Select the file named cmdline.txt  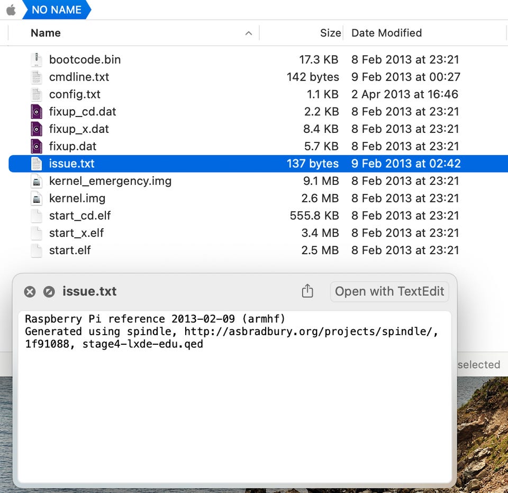pyautogui.click(x=79, y=77)
